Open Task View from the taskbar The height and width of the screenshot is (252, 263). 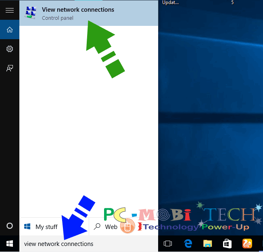pos(168,244)
